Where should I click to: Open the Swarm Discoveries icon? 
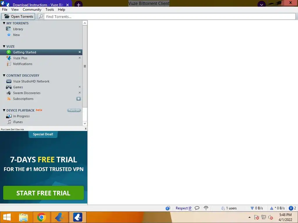(9, 93)
